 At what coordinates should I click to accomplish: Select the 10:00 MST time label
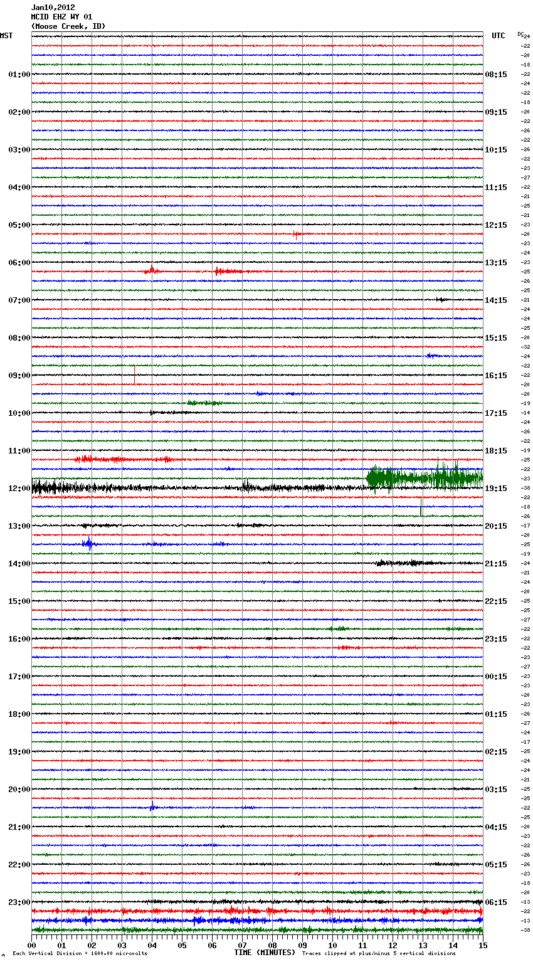point(19,413)
